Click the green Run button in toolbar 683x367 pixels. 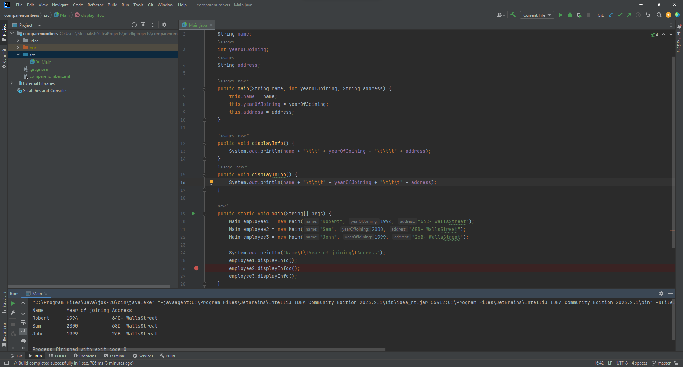click(x=561, y=15)
